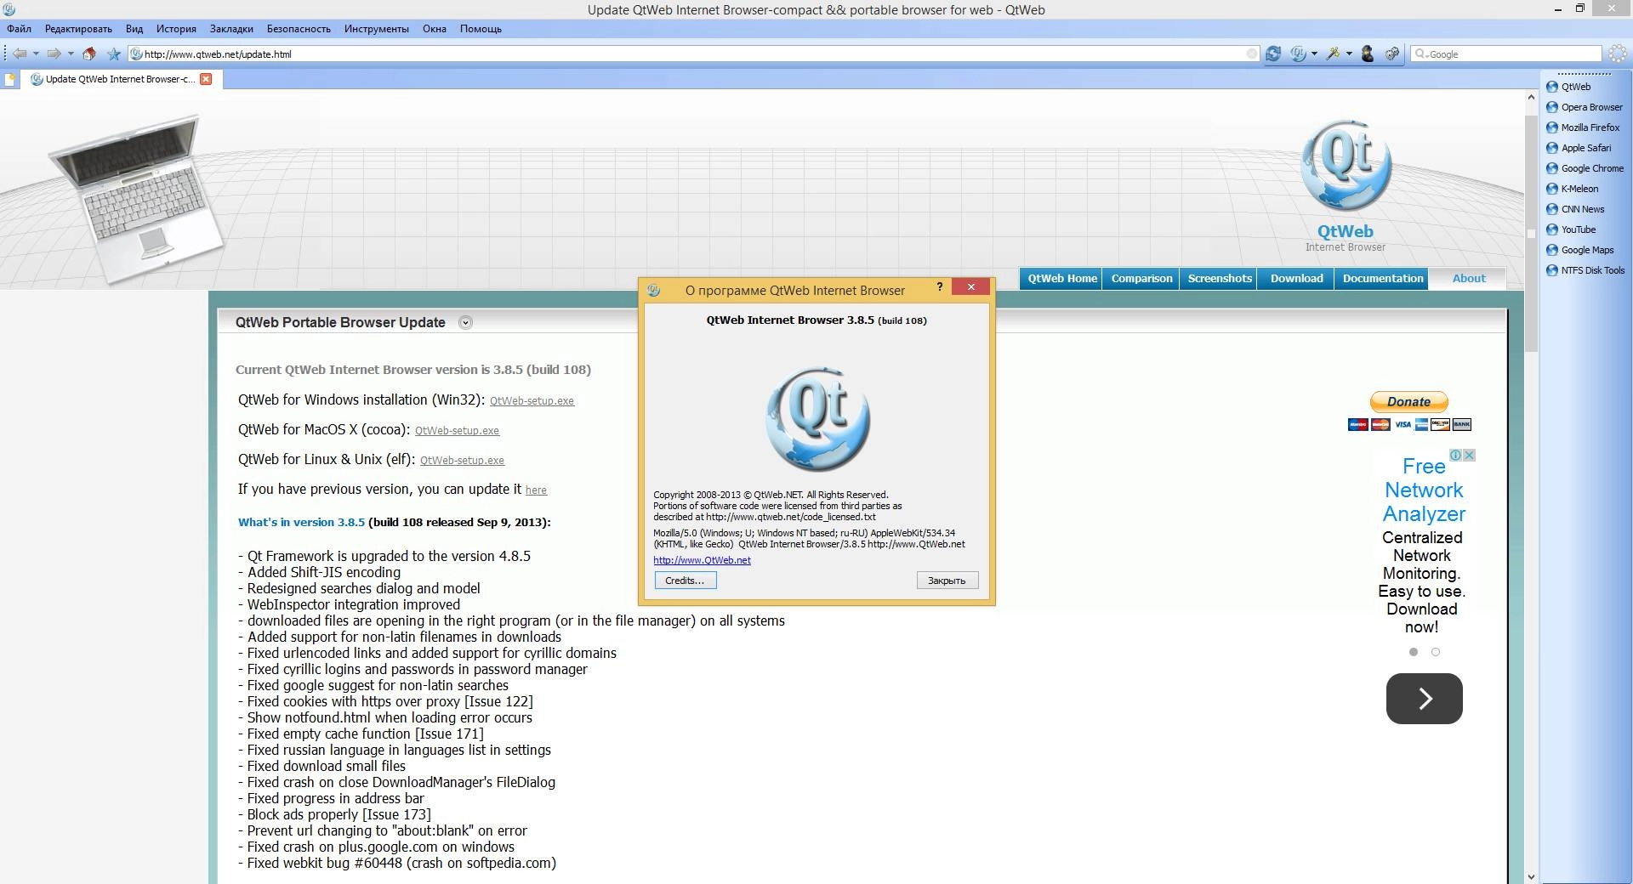The image size is (1633, 884).
Task: Go forward using the right arrow button
Action: tap(54, 54)
